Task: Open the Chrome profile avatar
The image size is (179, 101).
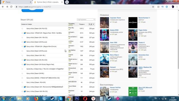Action: pos(173,7)
